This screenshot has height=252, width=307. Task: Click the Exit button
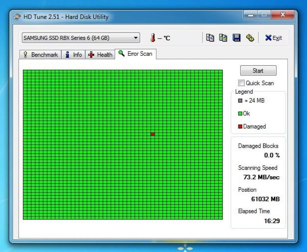coord(274,38)
